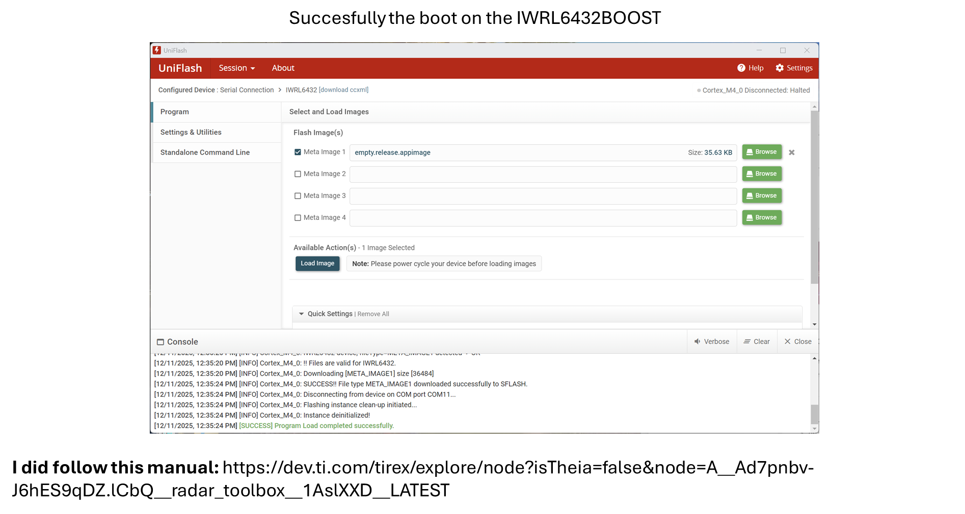The width and height of the screenshot is (965, 514).
Task: Clear the console log
Action: (757, 341)
